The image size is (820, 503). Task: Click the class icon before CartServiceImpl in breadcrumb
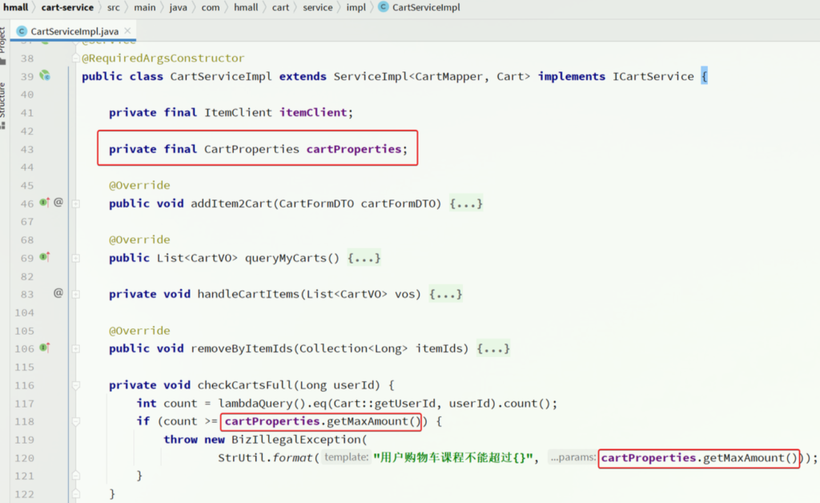click(x=383, y=7)
